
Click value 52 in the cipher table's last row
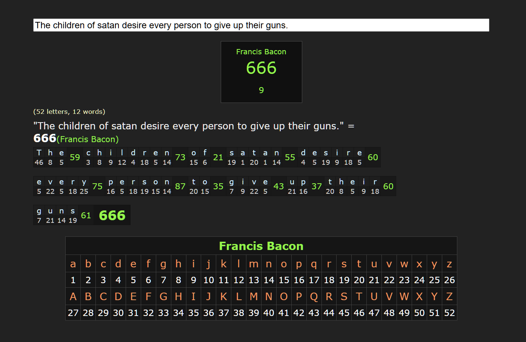tap(449, 313)
